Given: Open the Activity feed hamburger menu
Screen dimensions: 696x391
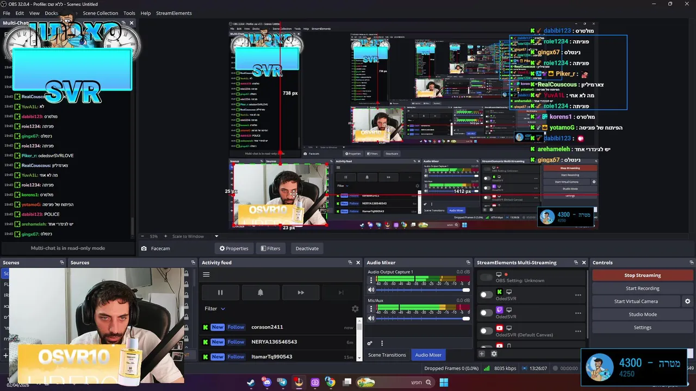Looking at the screenshot, I should [x=206, y=274].
